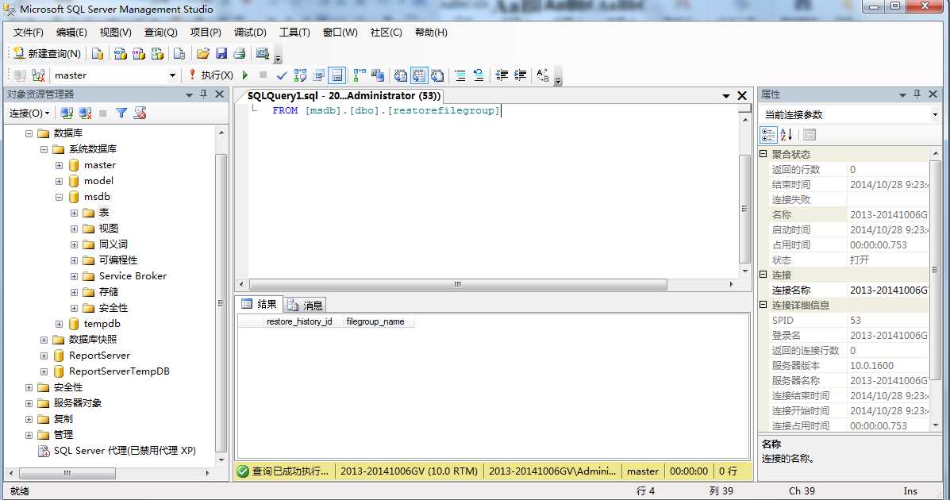
Task: Expand the ReportServer database node
Action: tap(44, 356)
